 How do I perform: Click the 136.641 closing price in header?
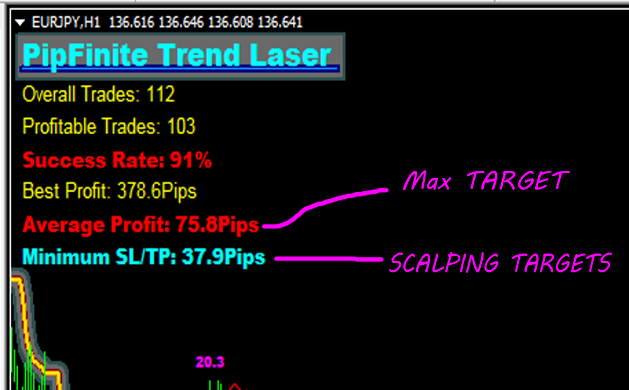(280, 22)
